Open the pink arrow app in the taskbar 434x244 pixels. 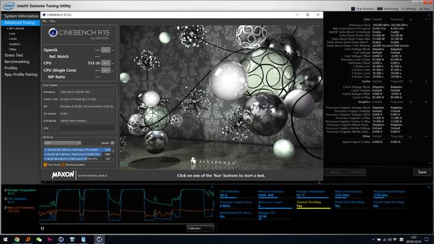[x=50, y=239]
